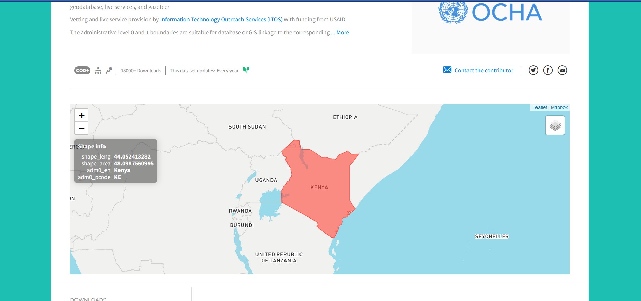Click the blue envelope contact icon
Screen dimensions: 641x301
tap(447, 70)
